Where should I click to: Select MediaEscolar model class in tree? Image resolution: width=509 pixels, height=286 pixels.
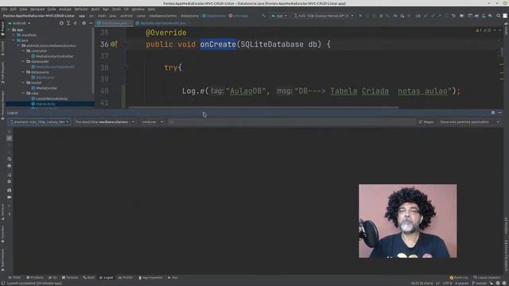pos(44,88)
